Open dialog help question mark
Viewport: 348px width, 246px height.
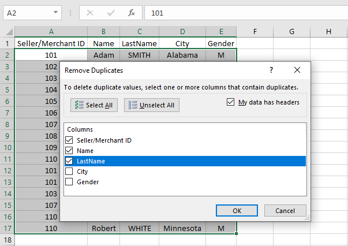[271, 70]
